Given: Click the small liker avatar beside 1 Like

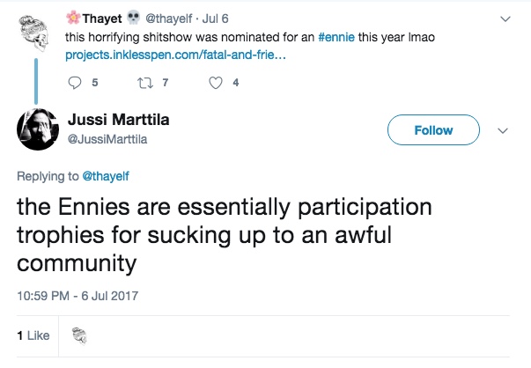Looking at the screenshot, I should pos(77,335).
